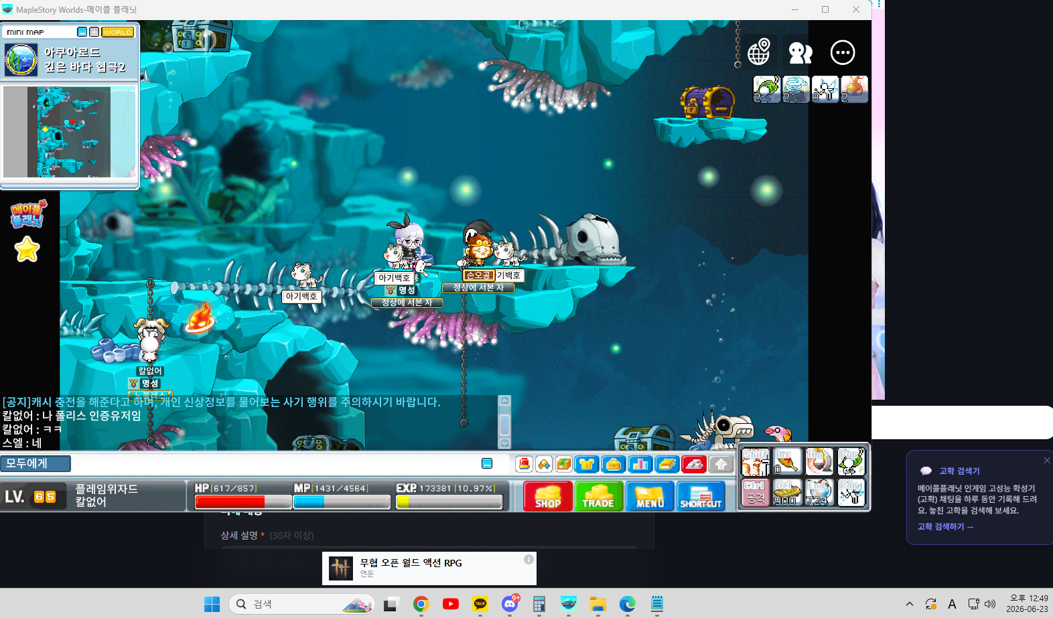Click the chat scrollbar up arrow
Screen dimensions: 1053x618
coord(505,400)
